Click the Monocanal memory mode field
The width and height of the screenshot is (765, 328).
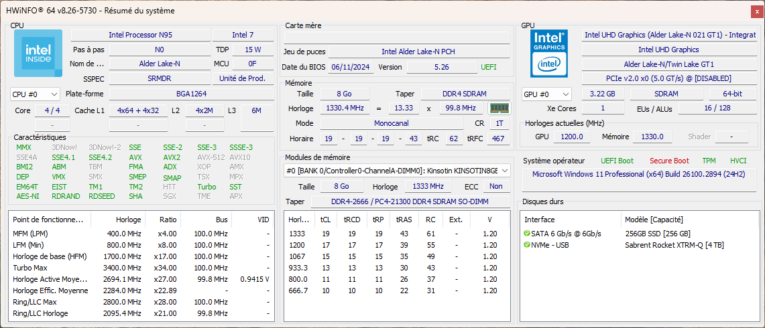(392, 123)
